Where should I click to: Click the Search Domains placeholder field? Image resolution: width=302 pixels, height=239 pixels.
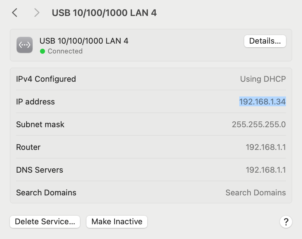point(255,193)
